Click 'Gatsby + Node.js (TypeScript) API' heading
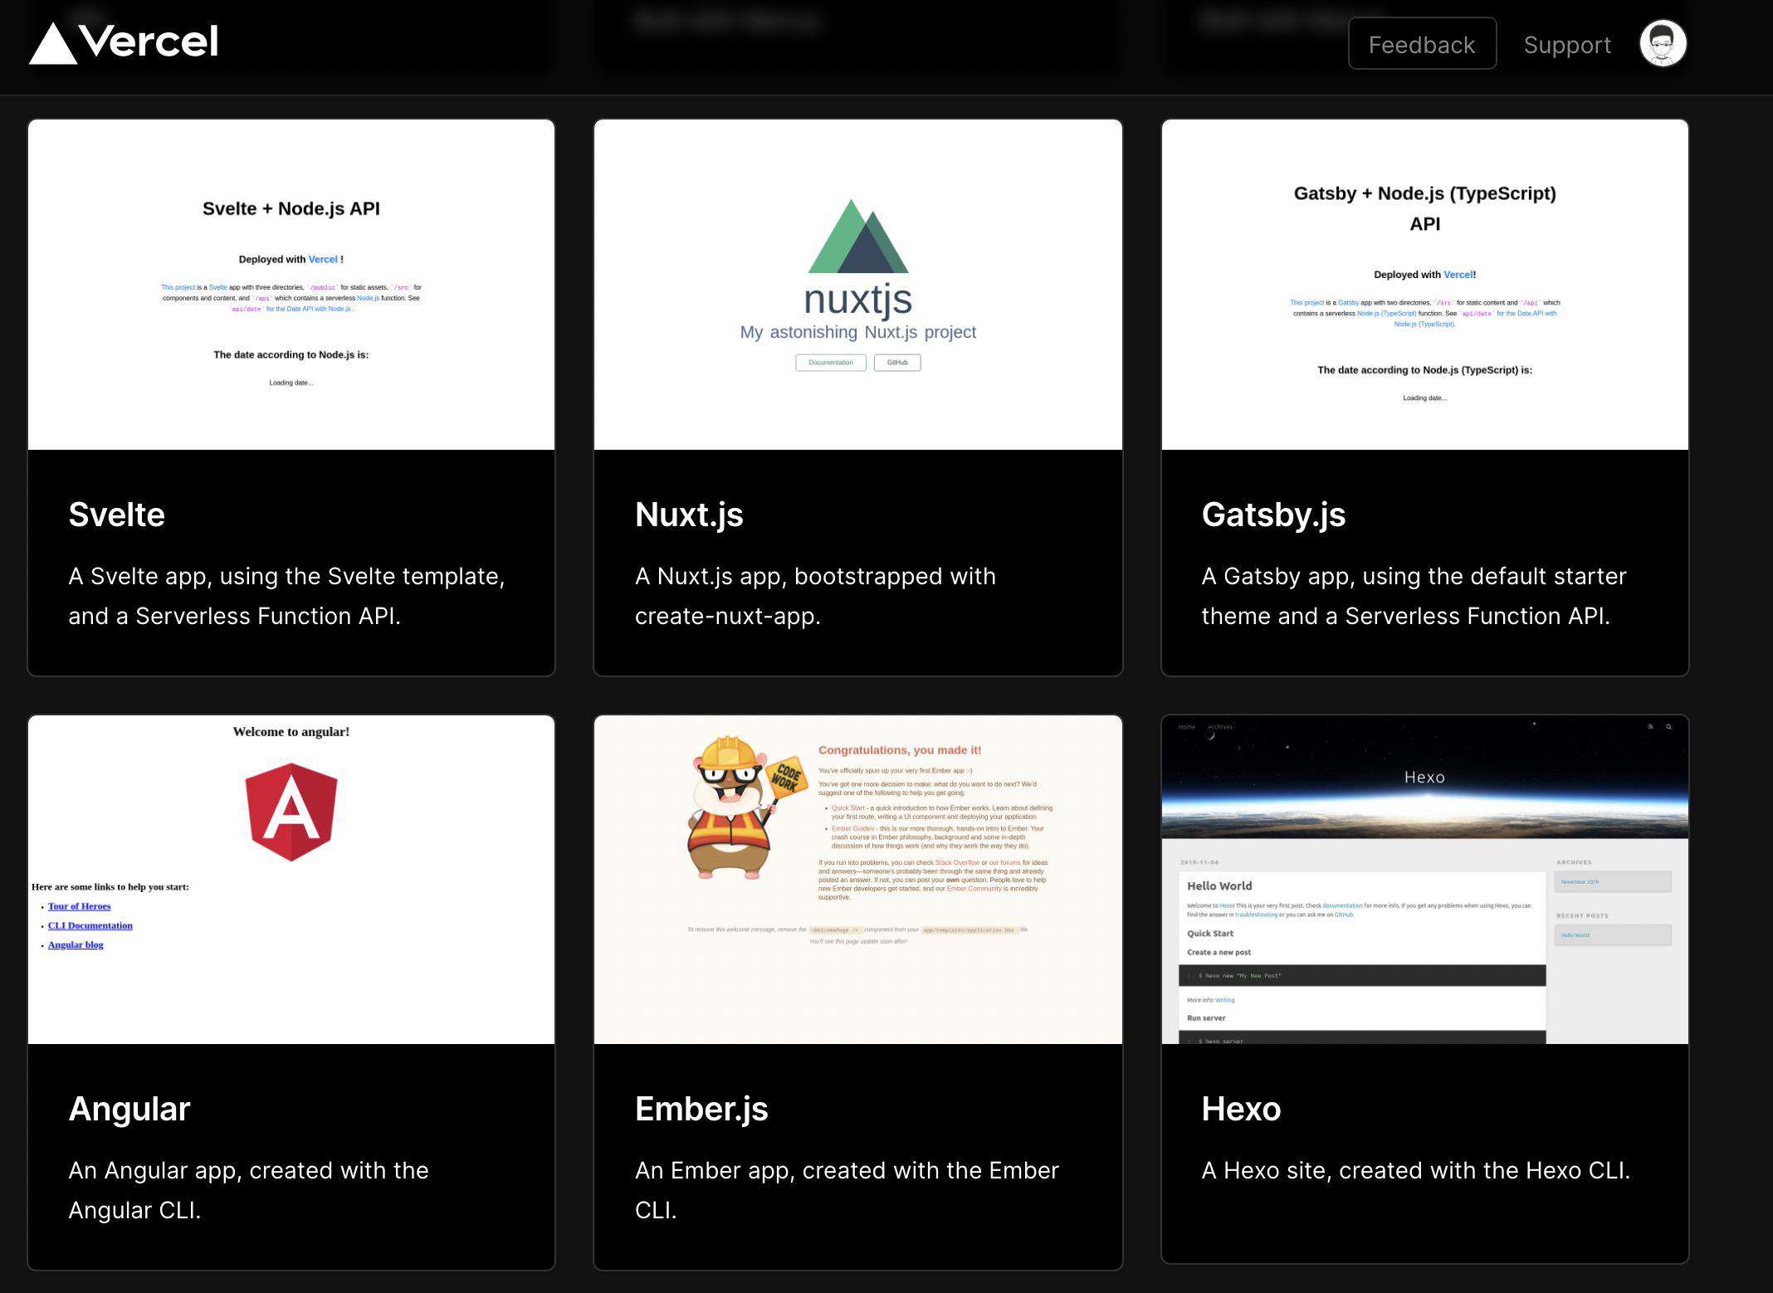The height and width of the screenshot is (1293, 1773). point(1425,208)
